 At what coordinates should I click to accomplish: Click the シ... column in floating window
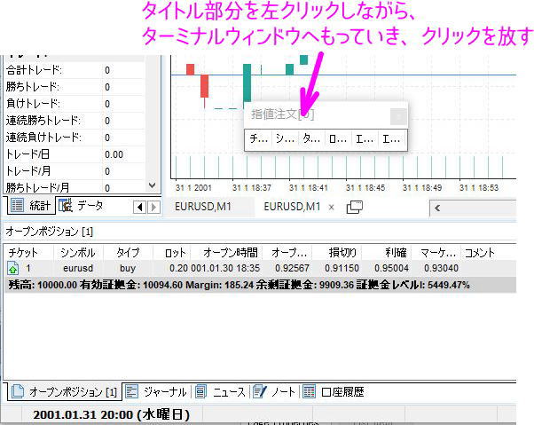click(285, 139)
